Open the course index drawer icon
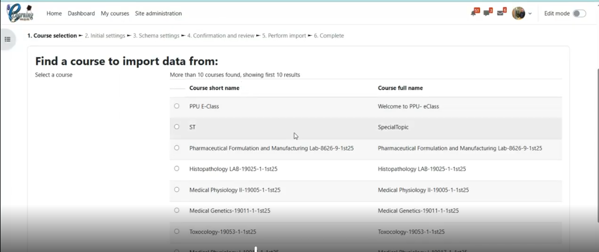Viewport: 599px width, 252px height. 8,39
